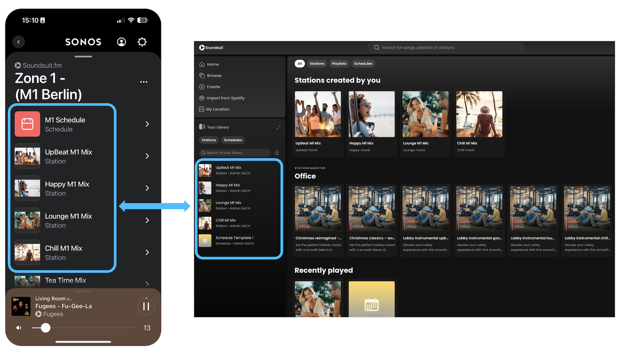The height and width of the screenshot is (354, 620).
Task: Open Lobby instrumental upbeat station card
Action: click(x=425, y=220)
